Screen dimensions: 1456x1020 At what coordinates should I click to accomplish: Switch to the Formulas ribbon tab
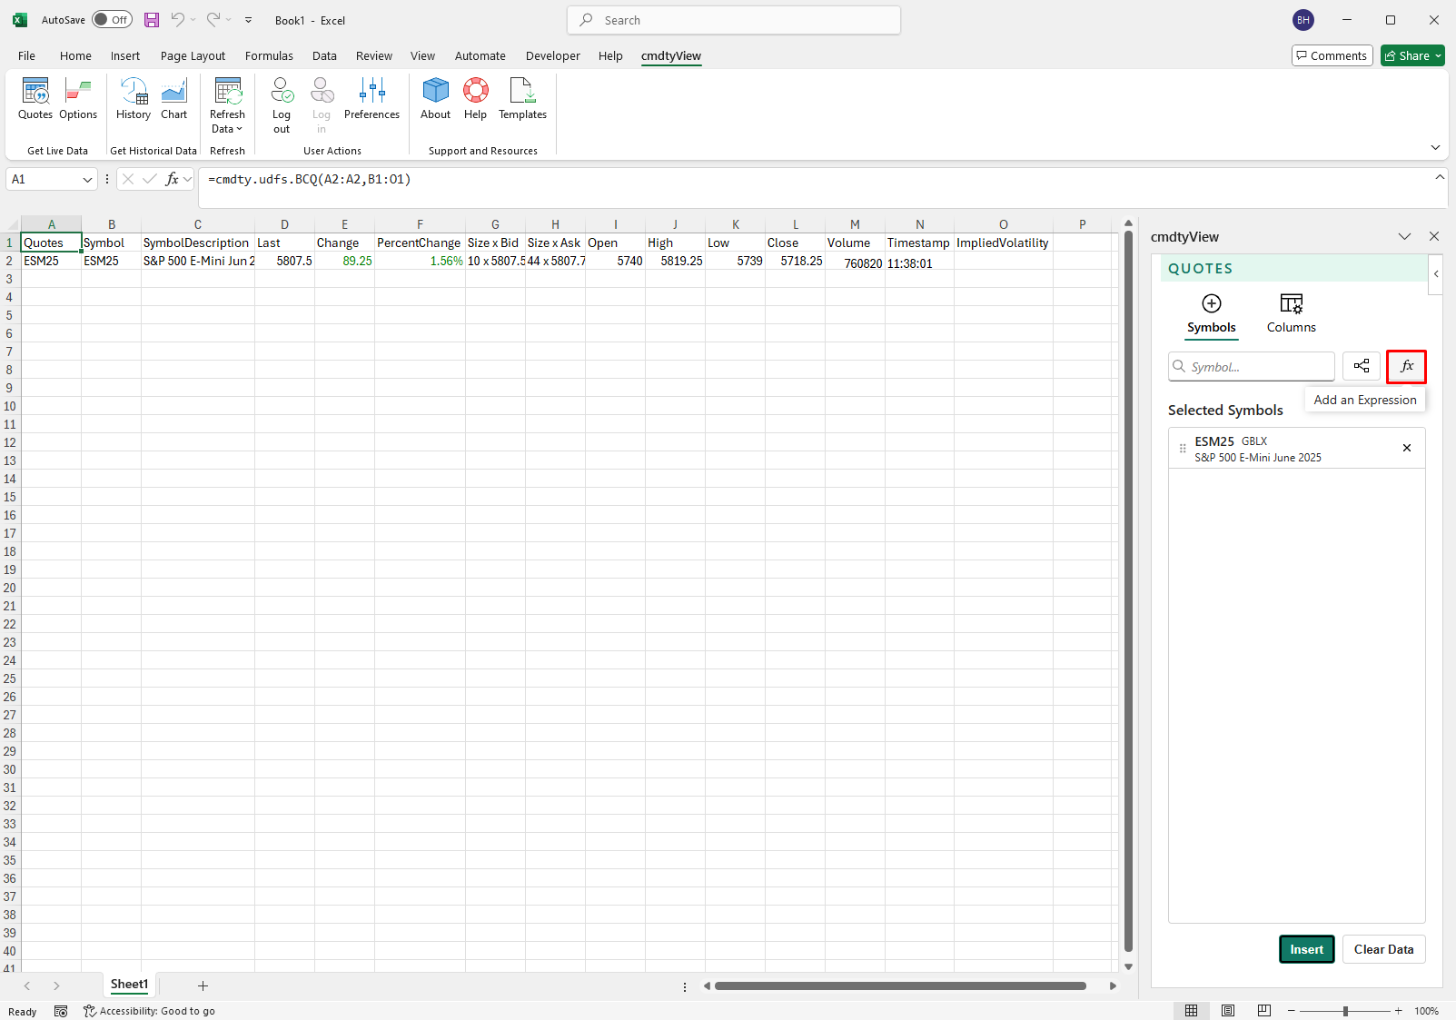269,55
